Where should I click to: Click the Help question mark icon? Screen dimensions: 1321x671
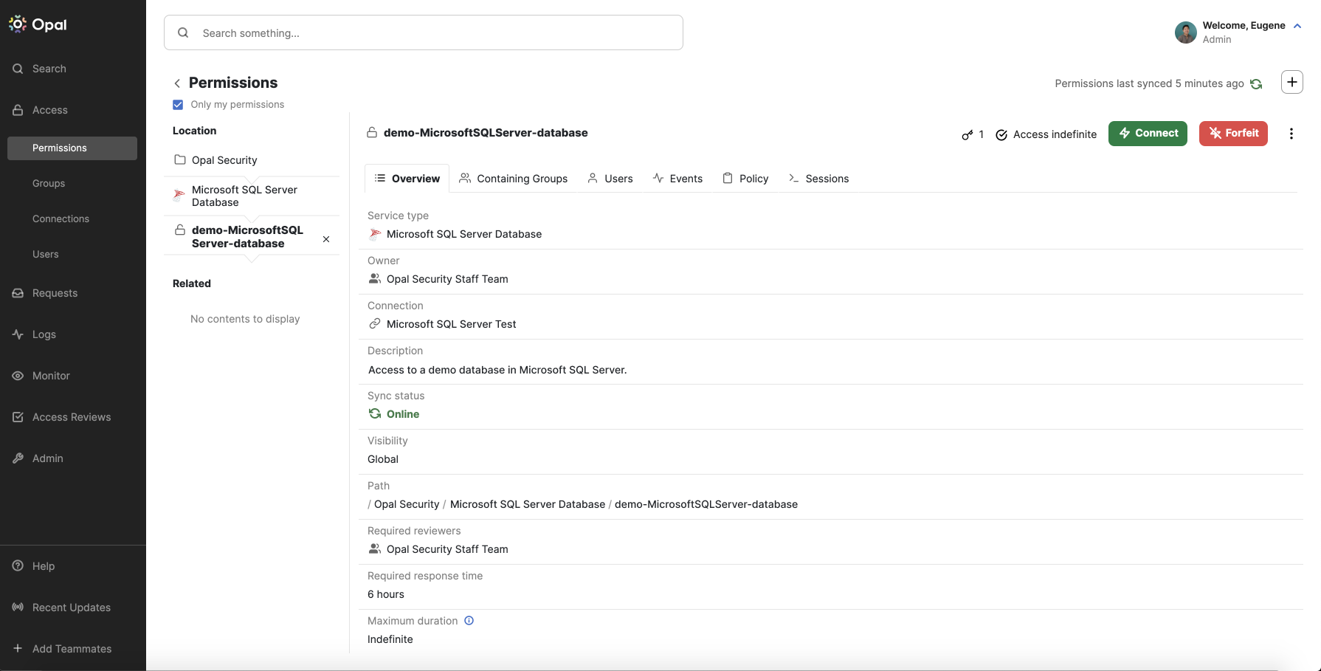[x=18, y=566]
